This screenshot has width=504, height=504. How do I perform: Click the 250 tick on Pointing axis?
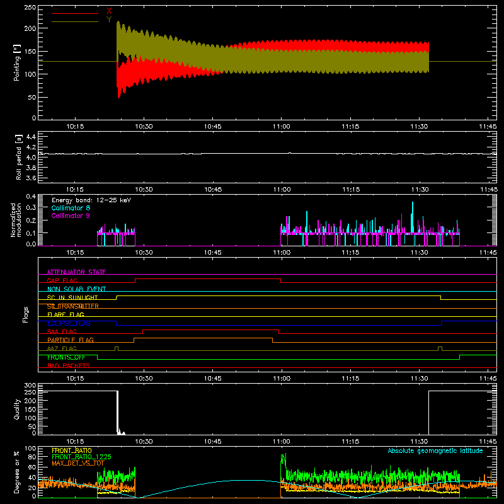(x=30, y=7)
